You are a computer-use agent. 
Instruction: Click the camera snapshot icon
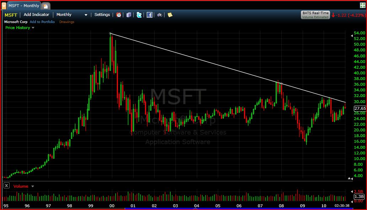pos(160,15)
